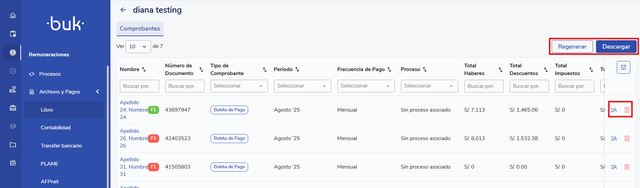Image resolution: width=640 pixels, height=188 pixels.
Task: View details for document 41505803 row
Action: click(x=614, y=167)
